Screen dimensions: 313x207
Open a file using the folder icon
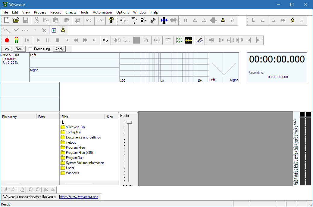pos(16,20)
